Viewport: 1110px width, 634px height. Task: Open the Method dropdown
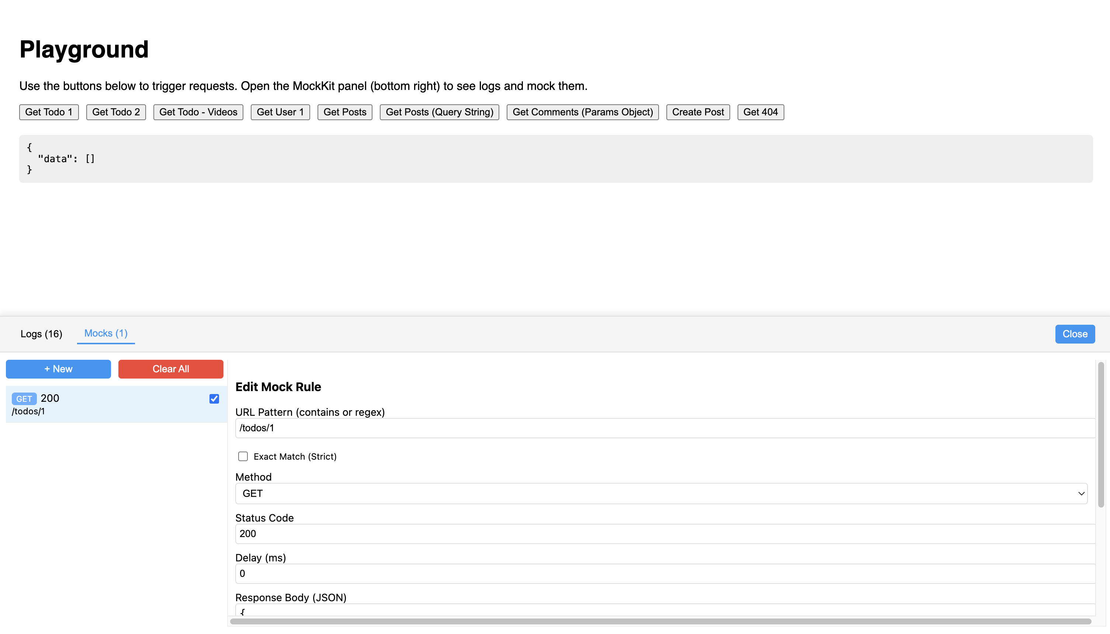pos(661,493)
